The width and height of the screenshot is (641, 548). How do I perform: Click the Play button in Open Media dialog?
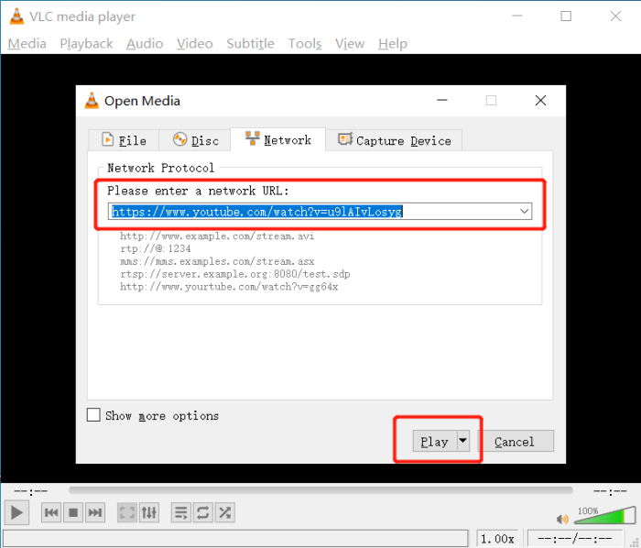(435, 441)
